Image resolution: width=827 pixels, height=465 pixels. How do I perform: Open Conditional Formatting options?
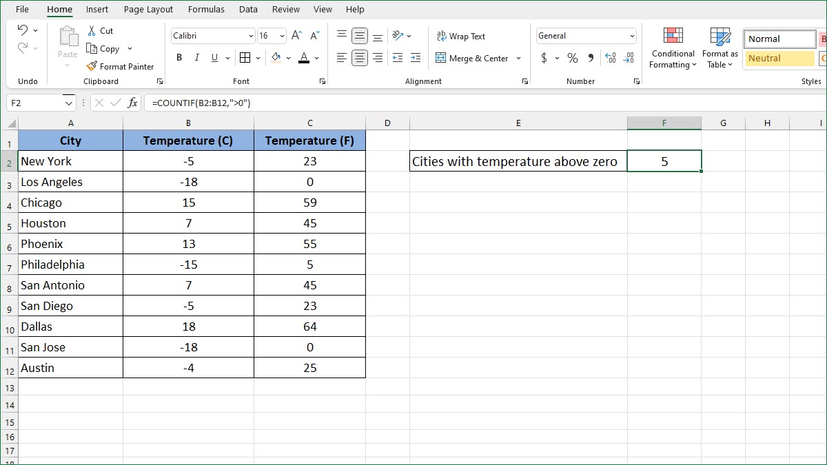tap(672, 47)
